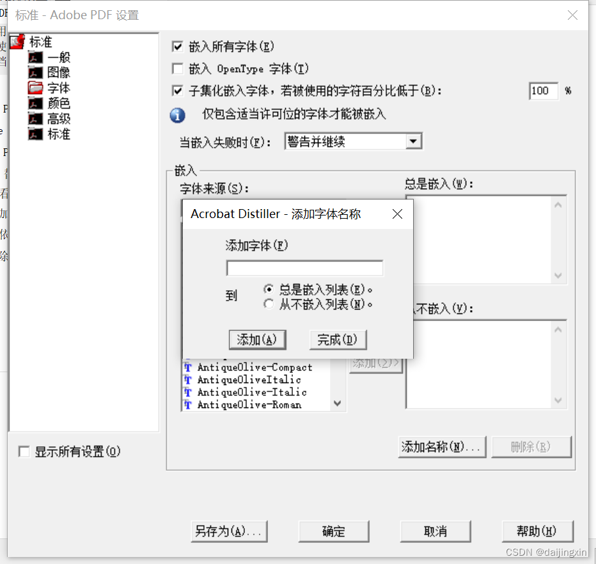Screen dimensions: 596x564
Task: Enable 显示所有设置 checkbox
Action: 24,451
